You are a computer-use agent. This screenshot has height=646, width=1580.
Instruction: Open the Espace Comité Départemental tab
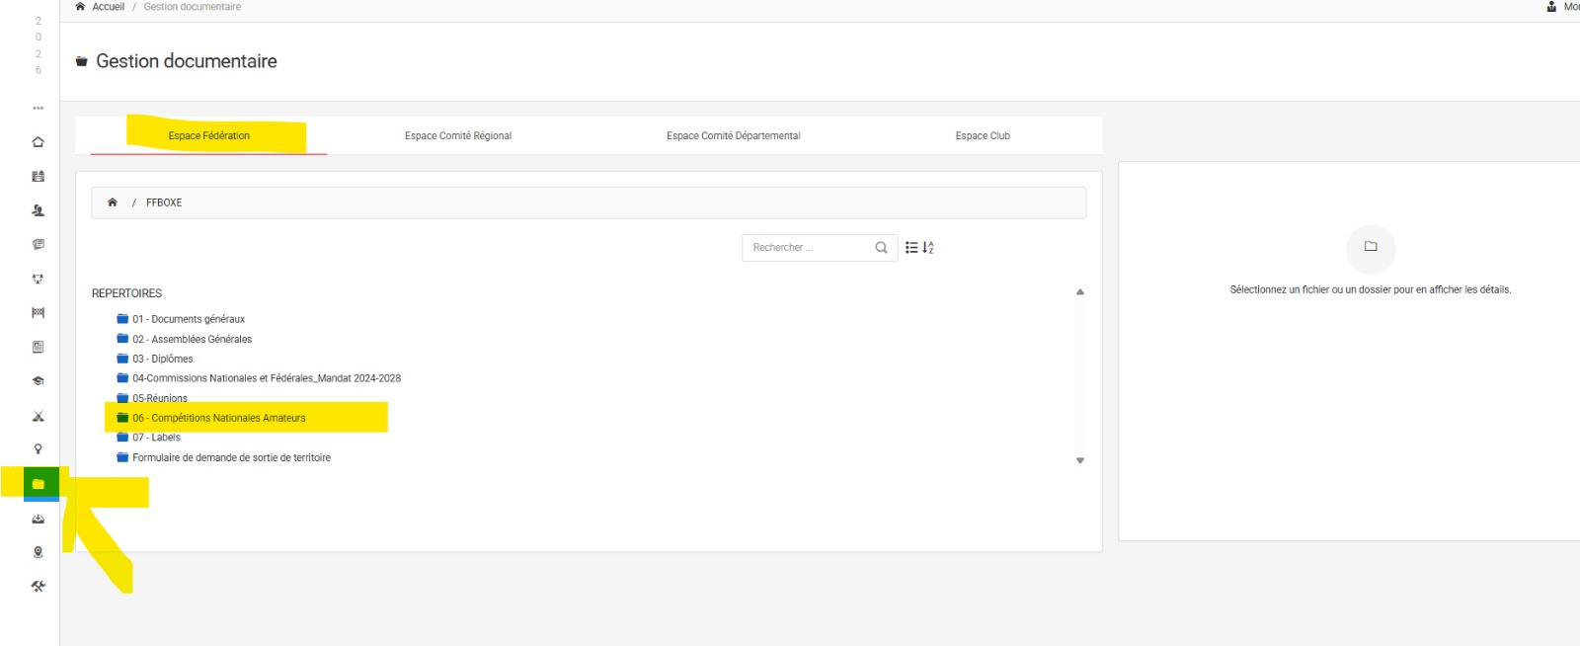[733, 136]
